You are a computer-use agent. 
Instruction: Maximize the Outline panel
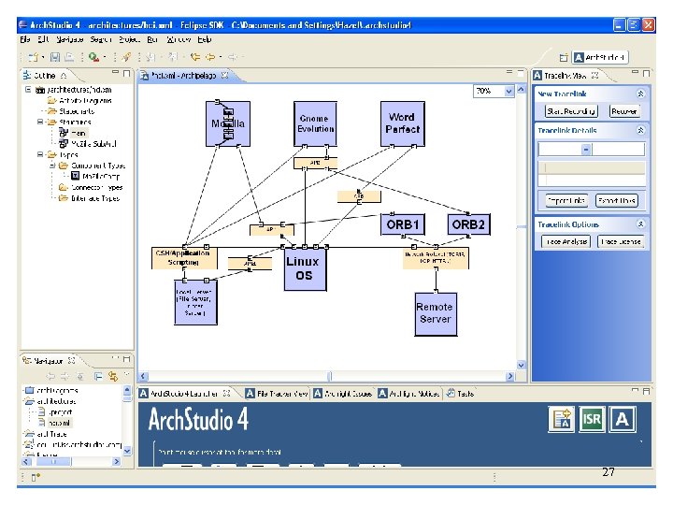click(x=126, y=74)
